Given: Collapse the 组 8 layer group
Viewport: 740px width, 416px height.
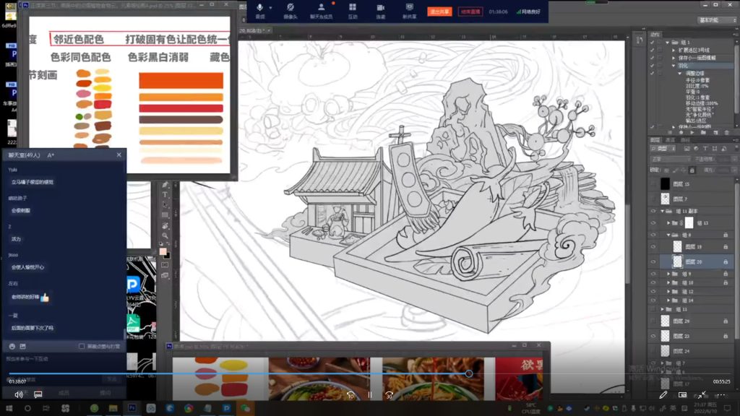Looking at the screenshot, I should pyautogui.click(x=669, y=235).
